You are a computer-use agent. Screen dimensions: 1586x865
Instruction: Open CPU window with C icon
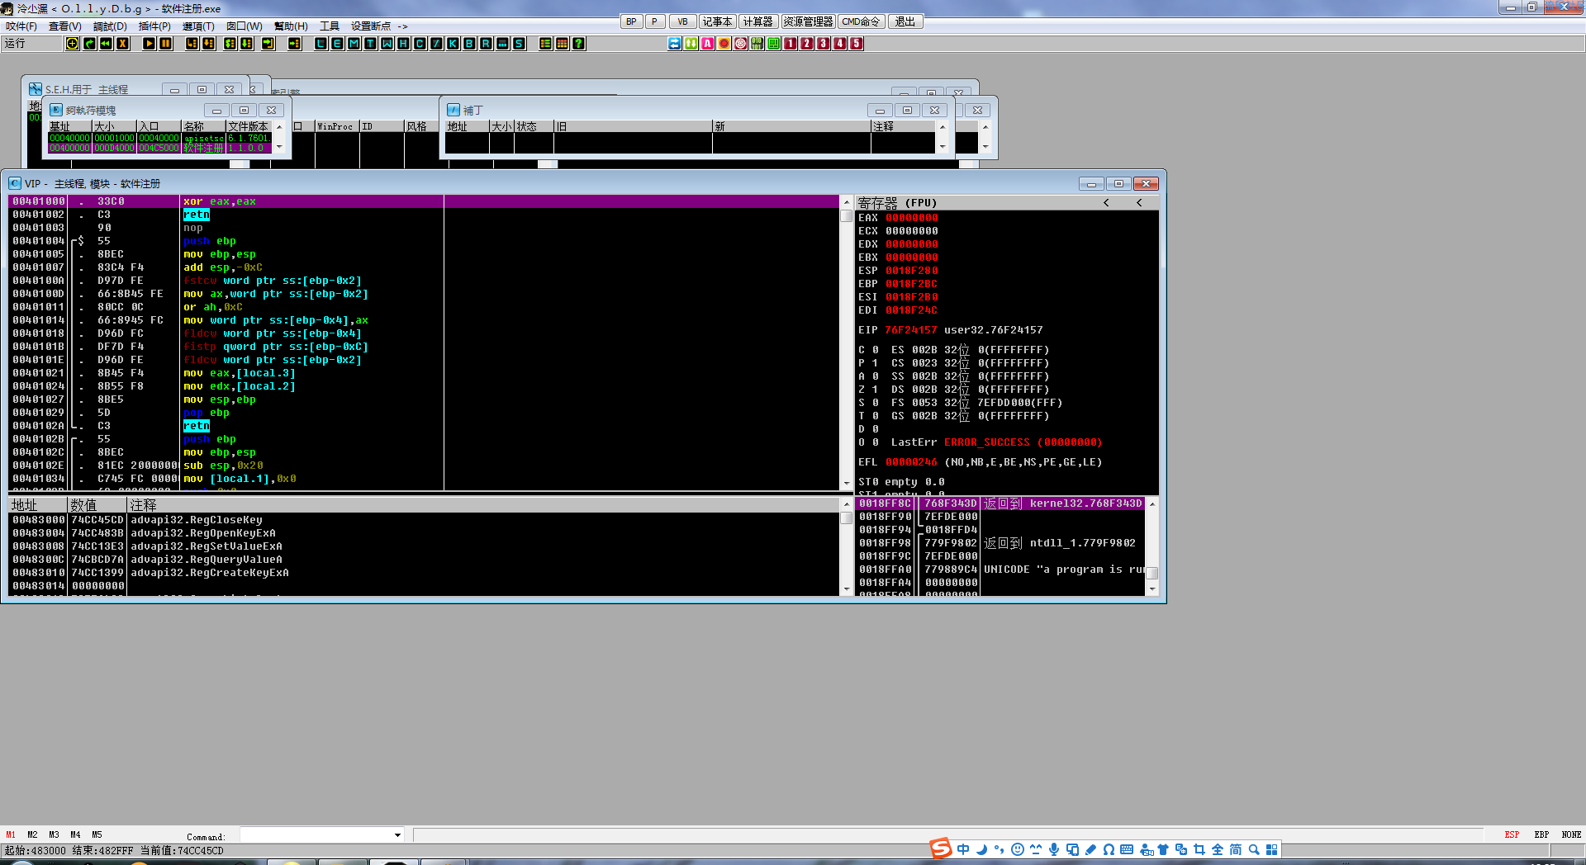click(420, 44)
